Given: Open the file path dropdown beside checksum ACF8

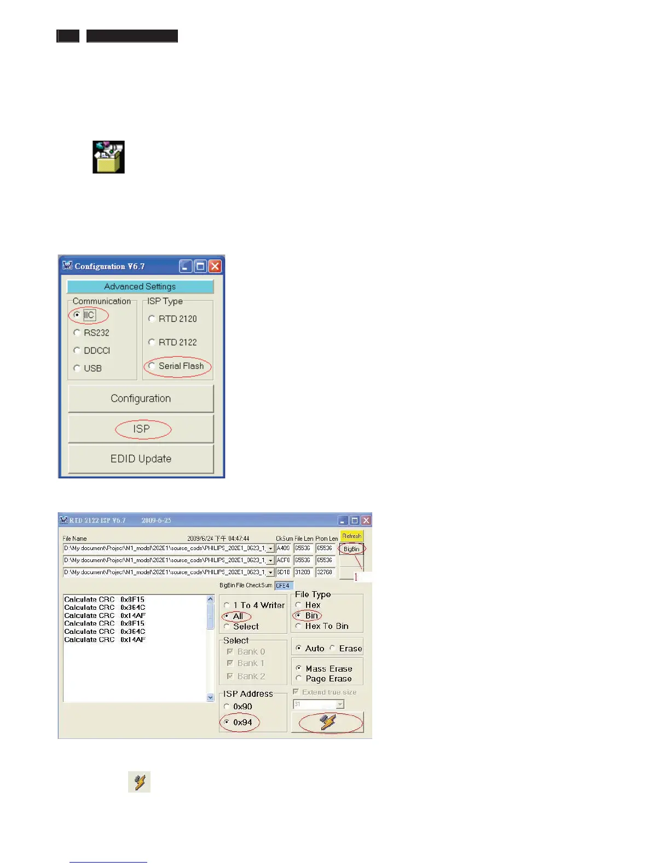Looking at the screenshot, I should tap(270, 560).
